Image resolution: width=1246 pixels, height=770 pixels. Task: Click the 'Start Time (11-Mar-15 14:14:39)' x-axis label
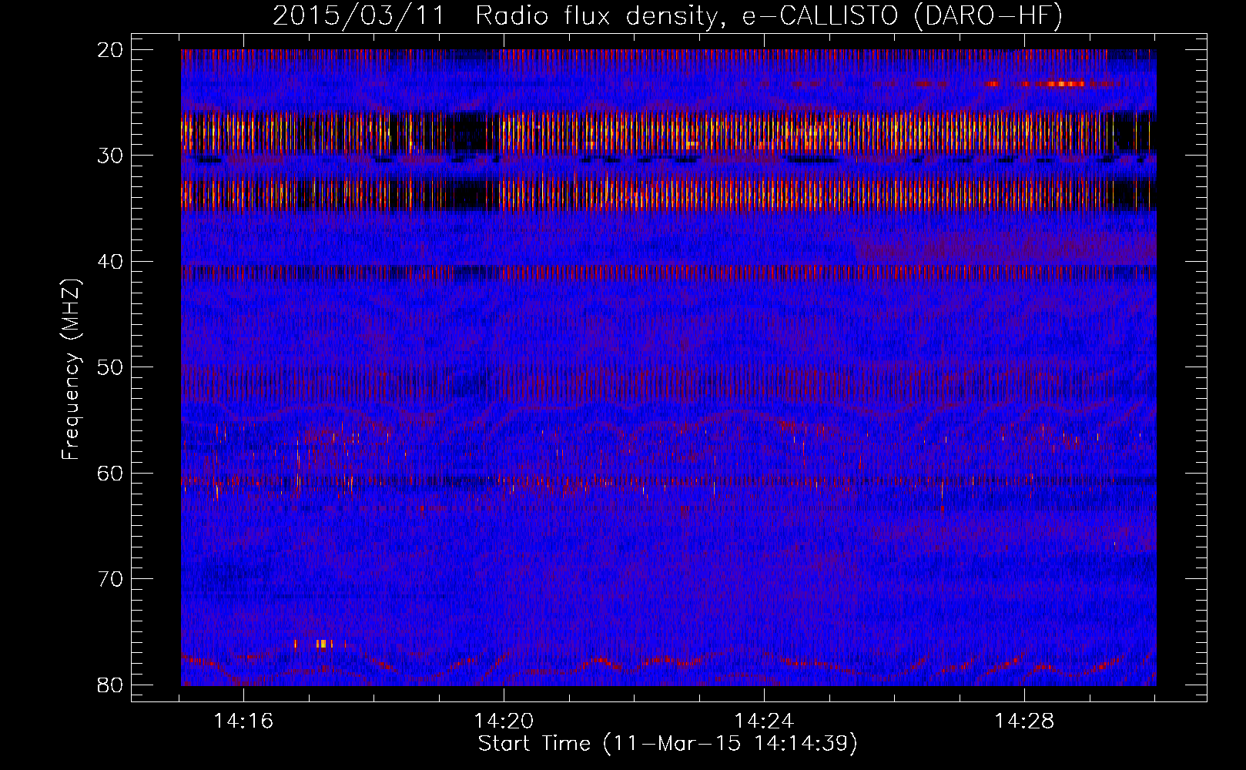[x=668, y=744]
